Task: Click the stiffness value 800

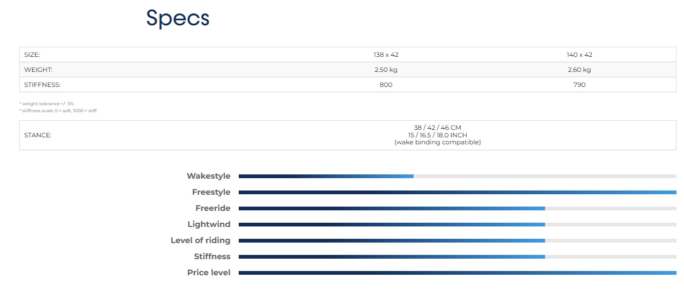Action: (x=386, y=85)
